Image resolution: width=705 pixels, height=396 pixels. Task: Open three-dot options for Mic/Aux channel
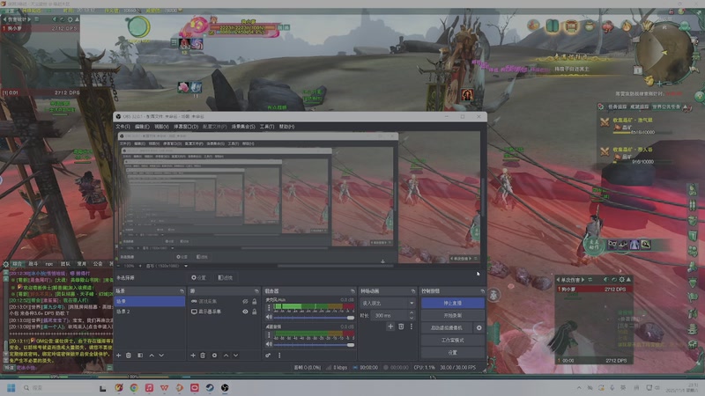coord(269,308)
